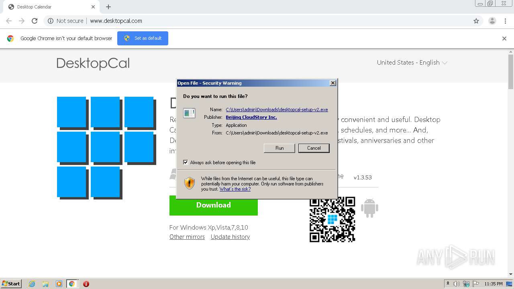
Task: Dismiss the default browser infobar
Action: click(504, 39)
